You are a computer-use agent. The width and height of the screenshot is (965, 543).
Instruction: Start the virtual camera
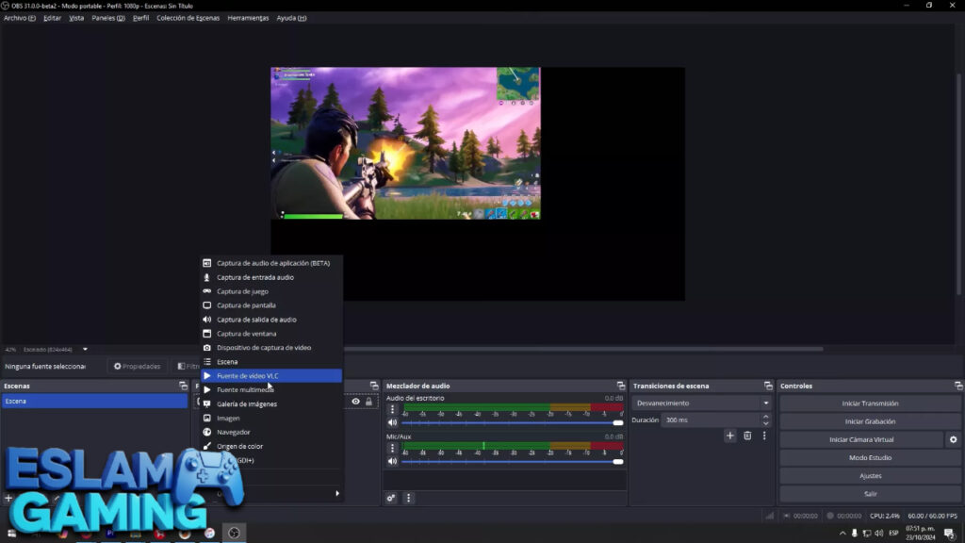861,439
